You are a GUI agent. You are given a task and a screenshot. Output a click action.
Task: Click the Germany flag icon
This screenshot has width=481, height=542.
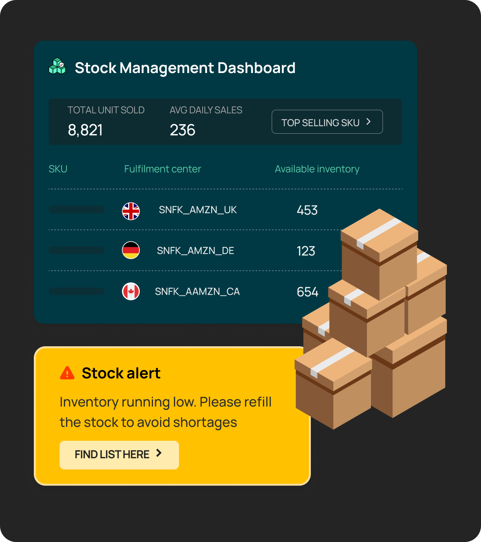[x=131, y=250]
